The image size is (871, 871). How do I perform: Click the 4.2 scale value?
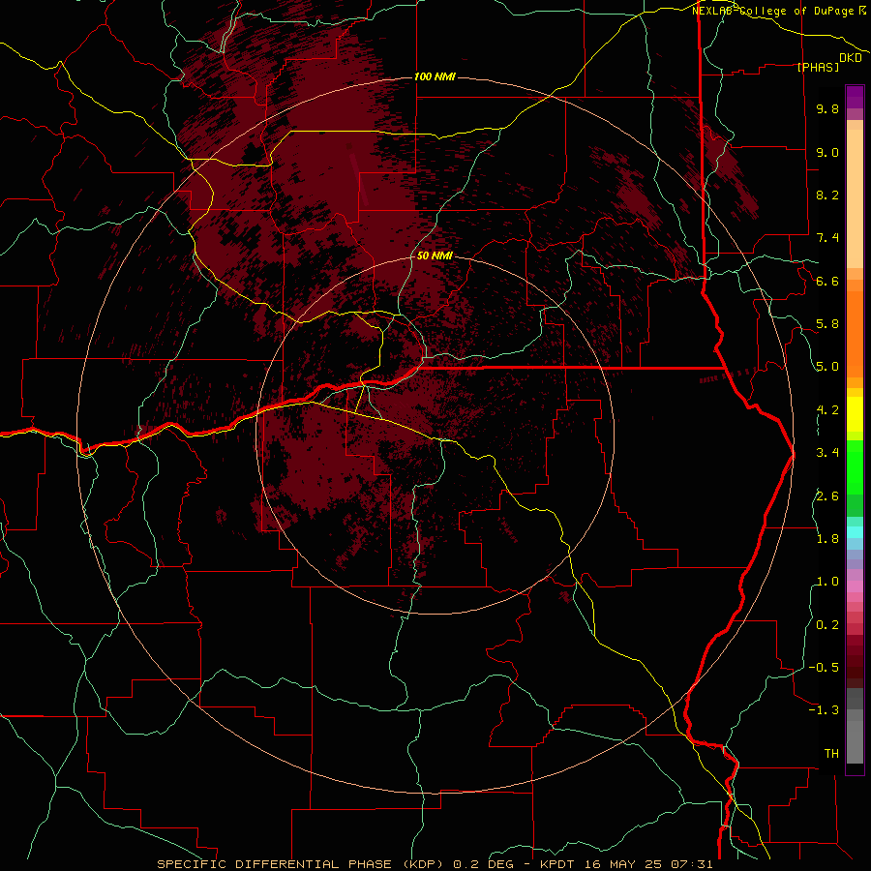[x=827, y=410]
